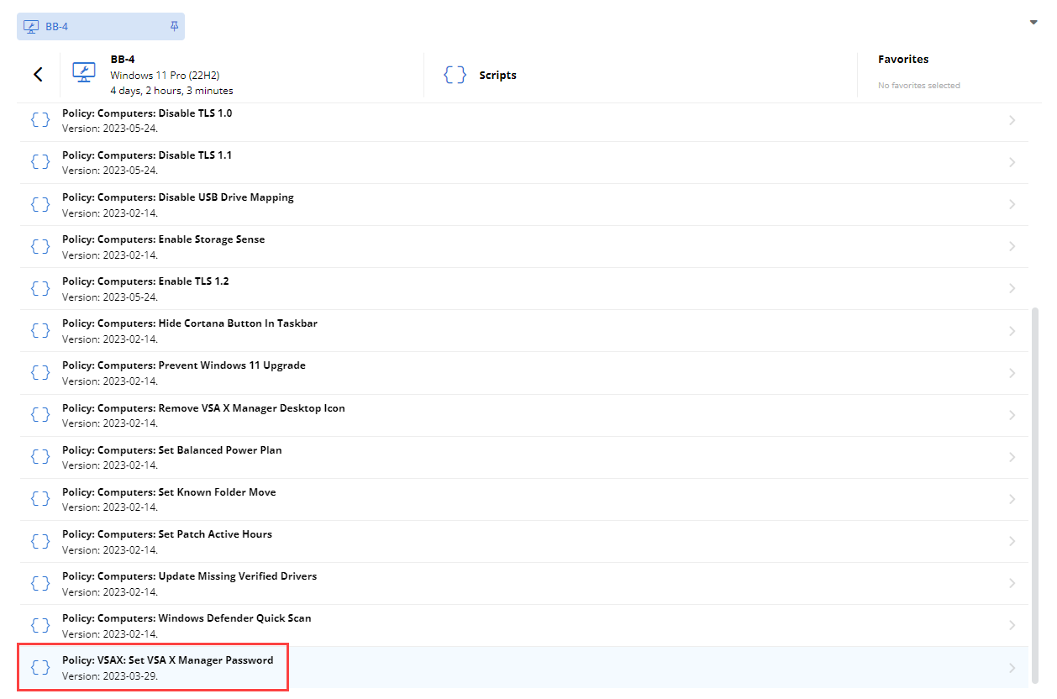Open chevron for Set Balanced Power Plan row
The image size is (1057, 699).
coord(1012,456)
